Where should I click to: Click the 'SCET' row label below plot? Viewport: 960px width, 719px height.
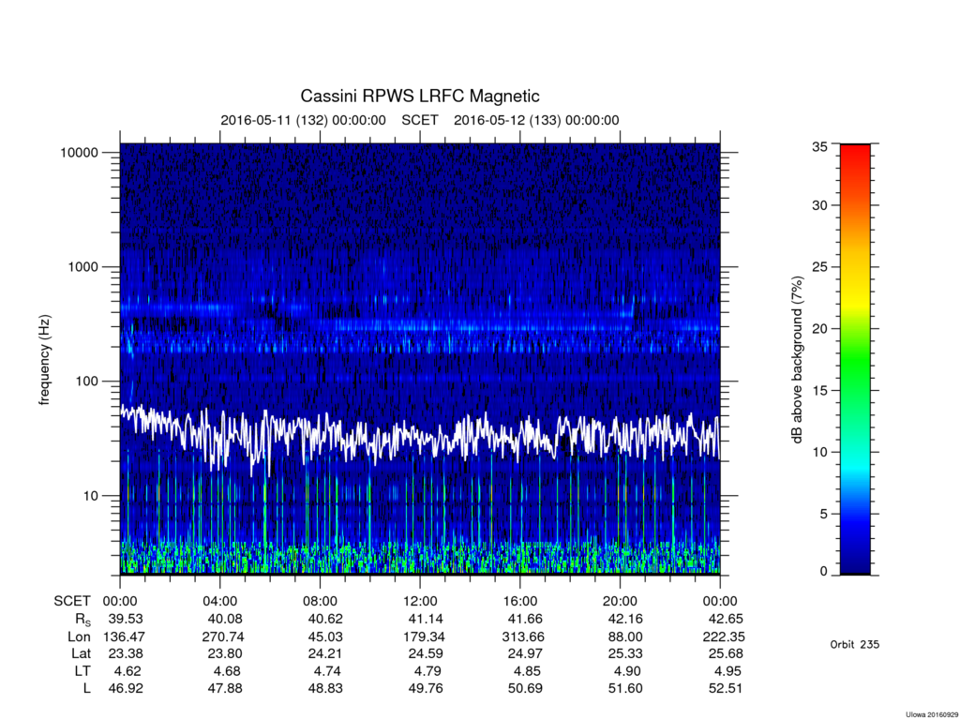coord(71,602)
